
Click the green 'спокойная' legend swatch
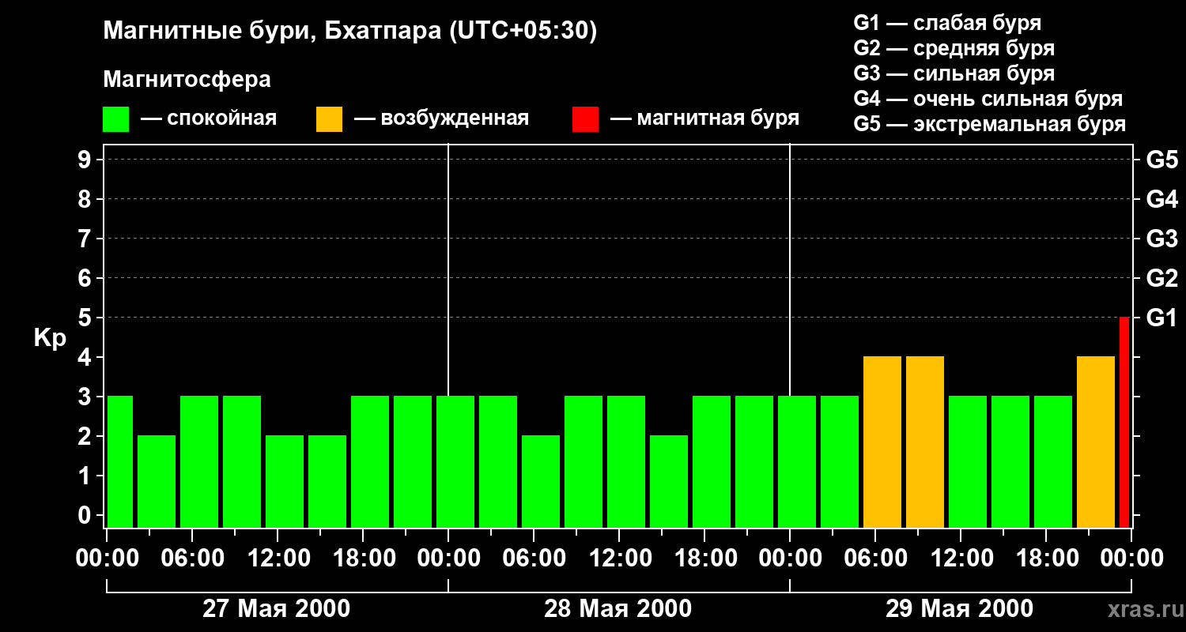click(x=115, y=119)
